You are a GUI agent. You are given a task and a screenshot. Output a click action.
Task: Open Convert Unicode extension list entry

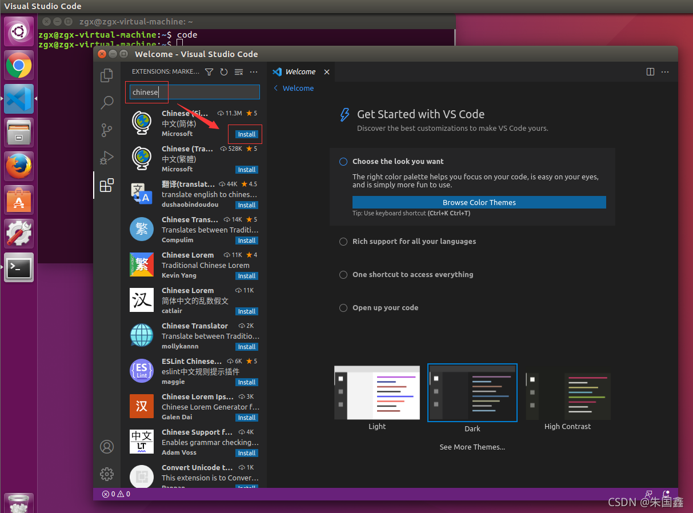point(194,475)
